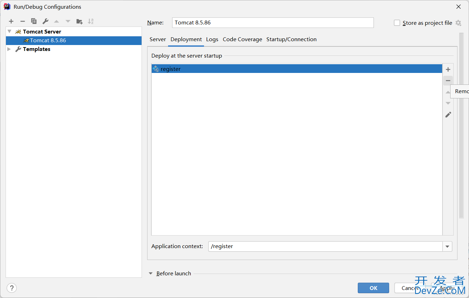Remove selected configuration in left toolbar
Image resolution: width=469 pixels, height=298 pixels.
23,21
